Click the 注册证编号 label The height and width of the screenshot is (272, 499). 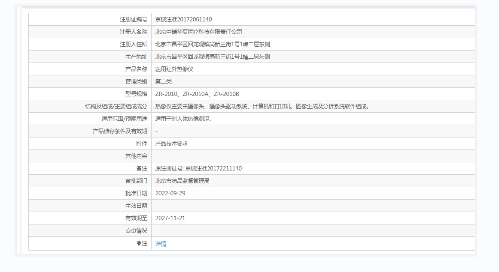[x=134, y=19]
